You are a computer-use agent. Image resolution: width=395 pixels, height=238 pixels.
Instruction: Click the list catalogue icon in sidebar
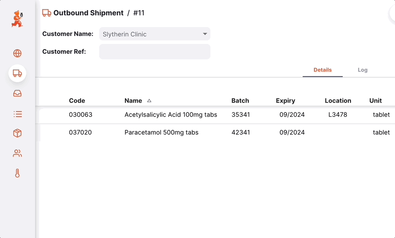[x=17, y=114]
